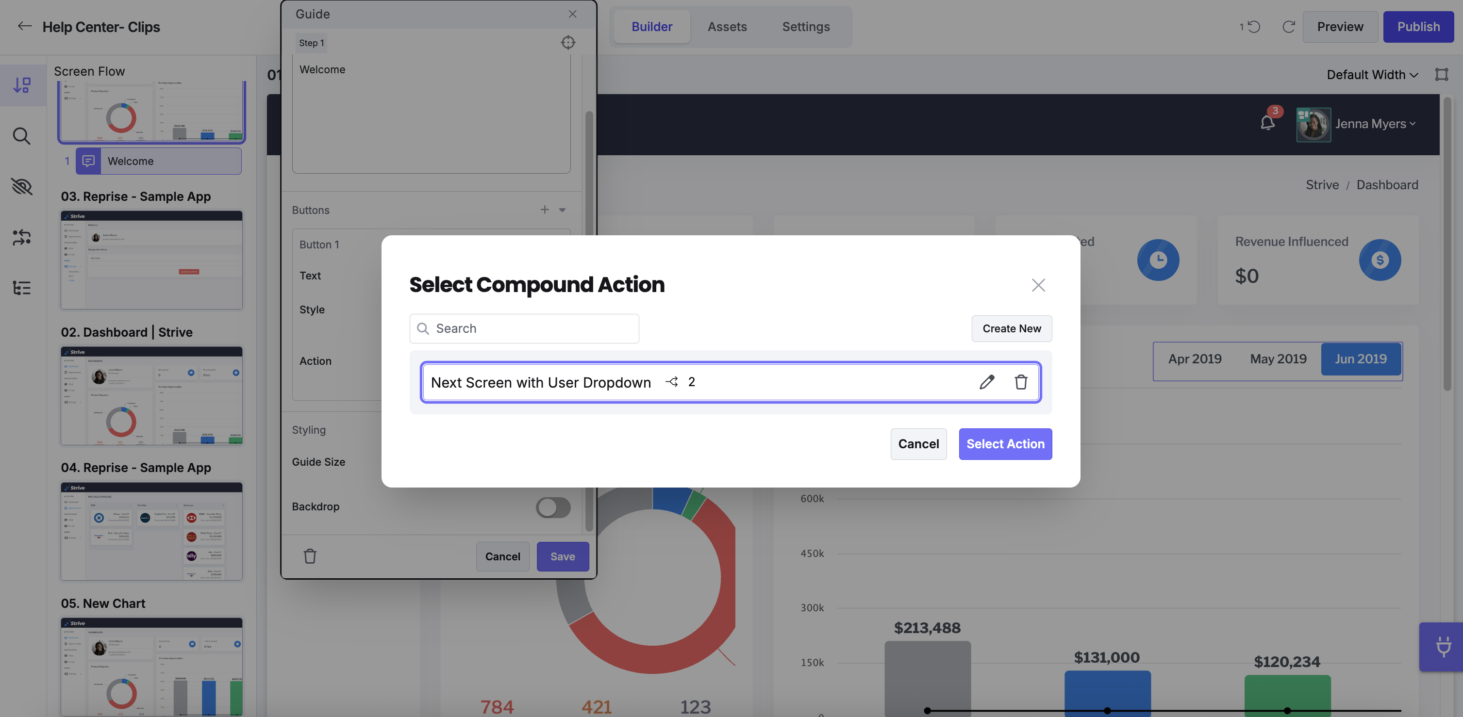Edit Next Screen with User Dropdown action
Viewport: 1463px width, 717px height.
point(987,382)
